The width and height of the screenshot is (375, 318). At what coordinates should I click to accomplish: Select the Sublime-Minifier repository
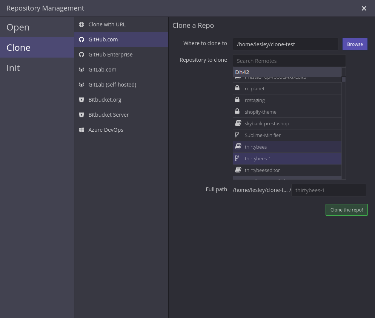[287, 135]
